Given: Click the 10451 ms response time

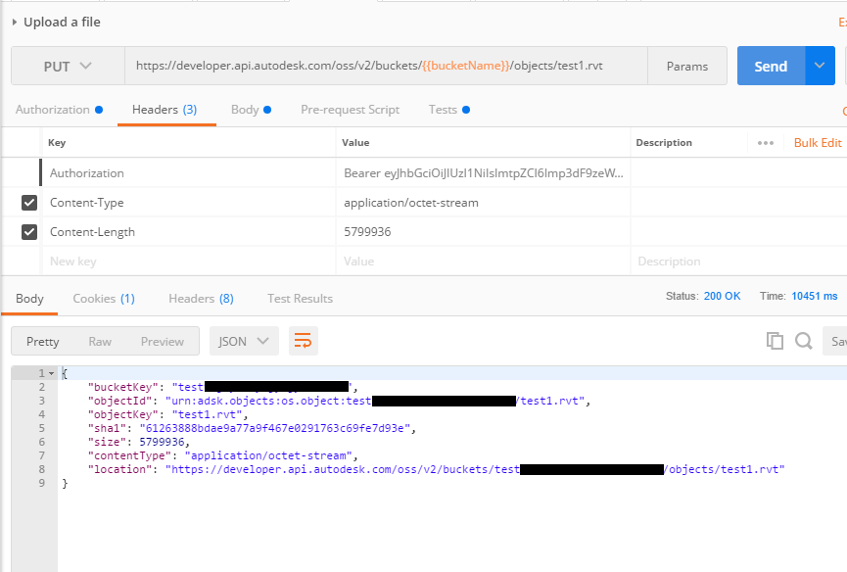Looking at the screenshot, I should [814, 296].
